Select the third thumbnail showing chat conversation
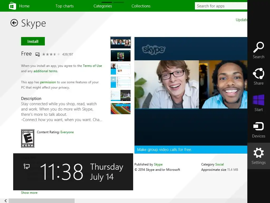The width and height of the screenshot is (270, 203). pyautogui.click(x=120, y=69)
